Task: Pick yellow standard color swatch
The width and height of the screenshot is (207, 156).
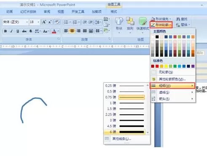Action: 166,66
